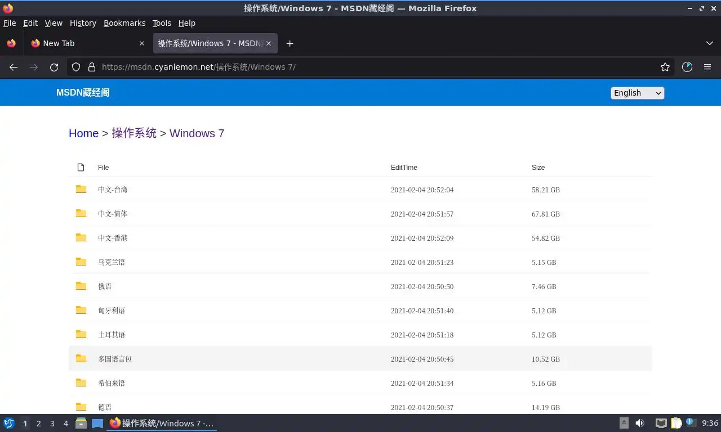Click MSDN藏经阁 site title
The width and height of the screenshot is (721, 432).
tap(83, 93)
